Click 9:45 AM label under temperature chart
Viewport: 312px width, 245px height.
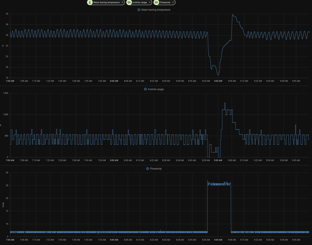296,81
